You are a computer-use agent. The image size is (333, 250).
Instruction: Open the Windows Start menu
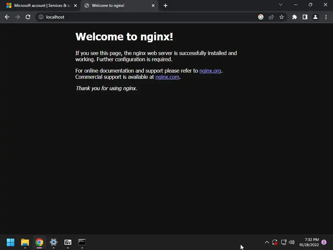(x=11, y=242)
